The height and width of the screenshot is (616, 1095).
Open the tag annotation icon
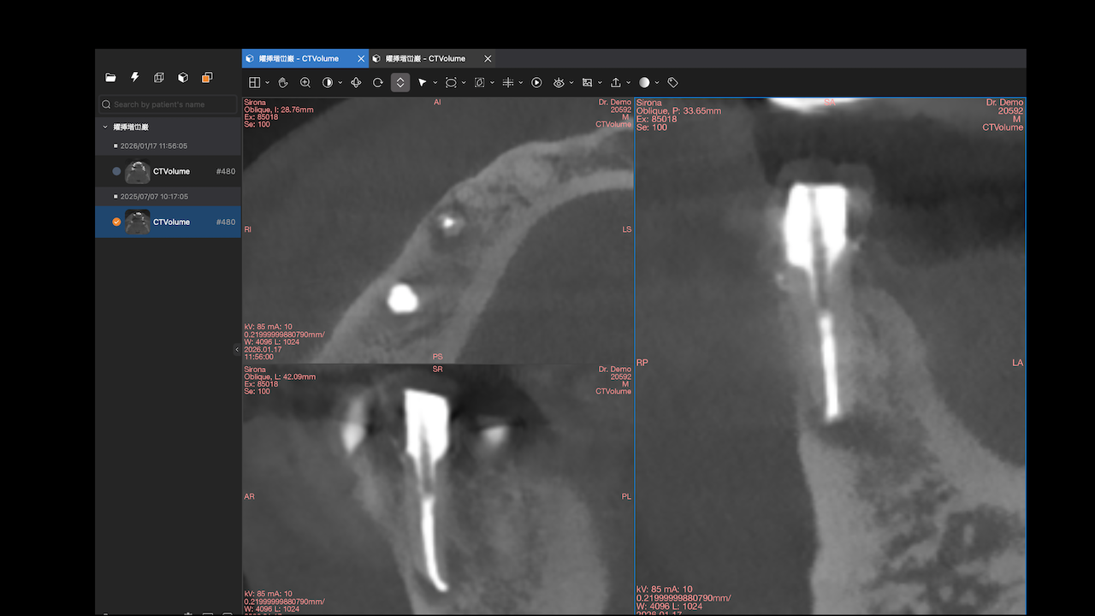tap(672, 82)
